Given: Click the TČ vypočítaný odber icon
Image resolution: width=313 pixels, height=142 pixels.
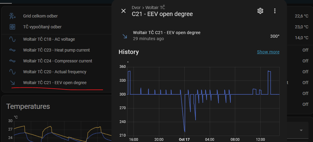Looking at the screenshot, I should point(12,27).
